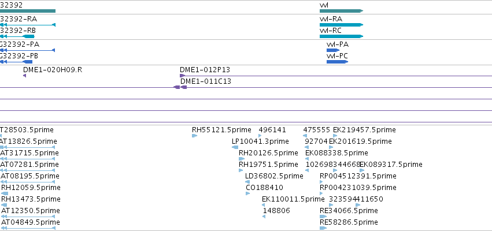Click the 496141 feature label
This screenshot has height=231, width=492.
[x=272, y=130]
